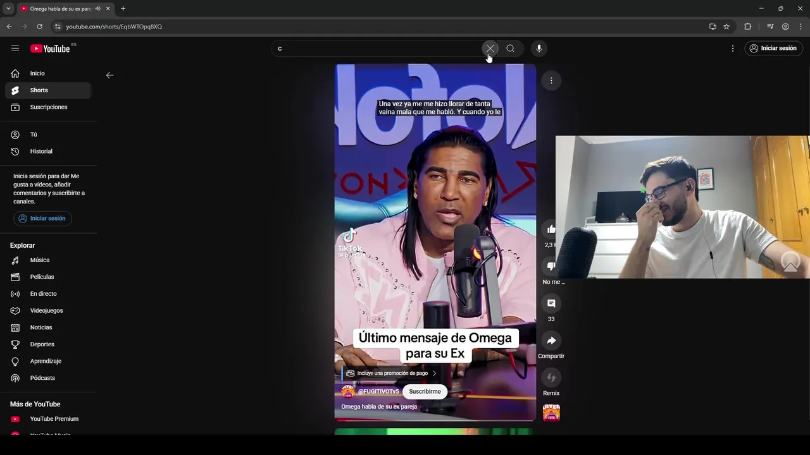Go to the YouTube logo homepage

pyautogui.click(x=50, y=49)
